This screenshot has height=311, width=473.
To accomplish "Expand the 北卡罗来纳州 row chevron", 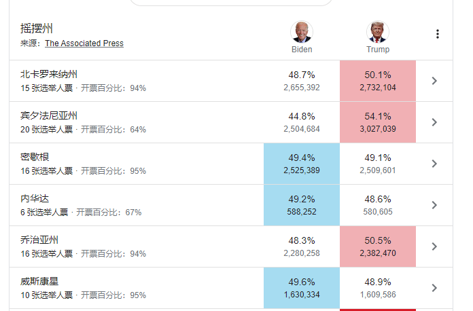I will coord(435,81).
